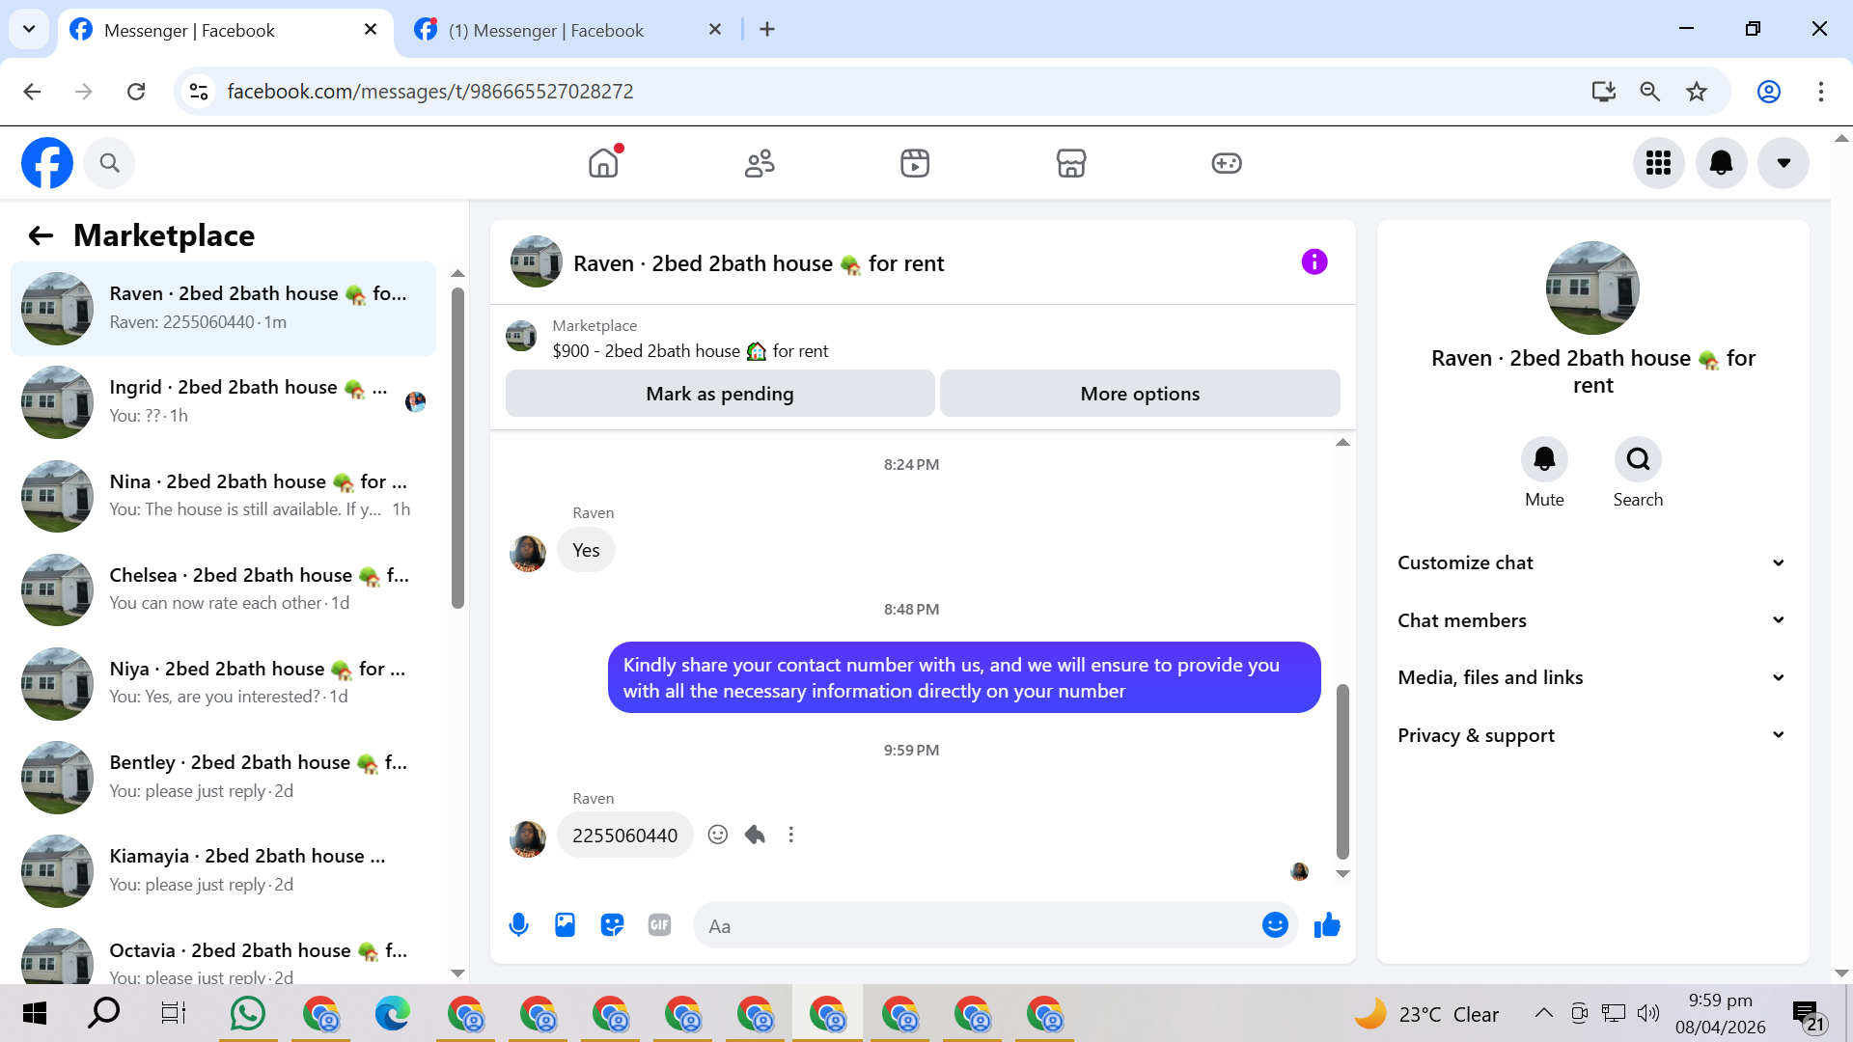The width and height of the screenshot is (1853, 1042).
Task: Click the chat message scrollbar thumb
Action: click(x=1341, y=772)
